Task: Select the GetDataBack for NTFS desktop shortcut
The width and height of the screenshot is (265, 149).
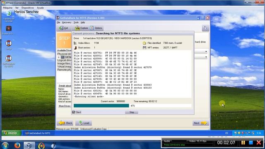Action: click(9, 58)
